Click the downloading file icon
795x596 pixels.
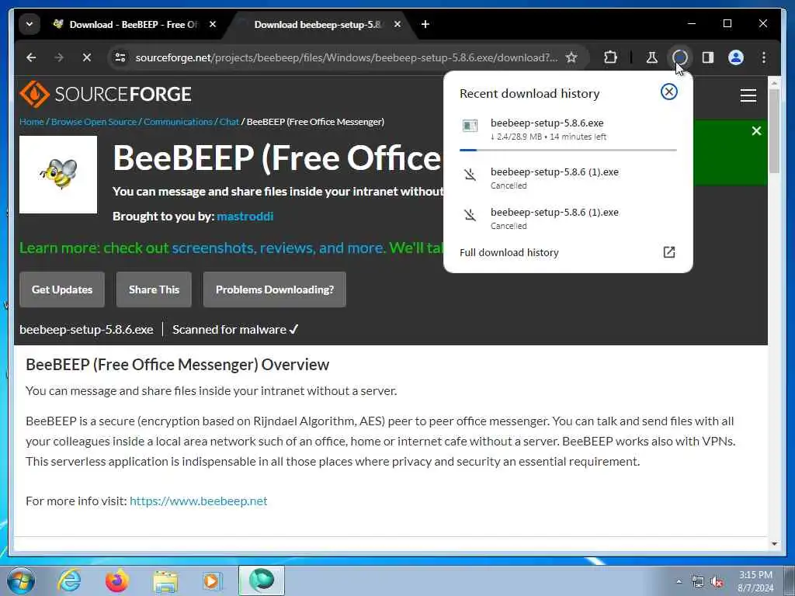pos(470,125)
